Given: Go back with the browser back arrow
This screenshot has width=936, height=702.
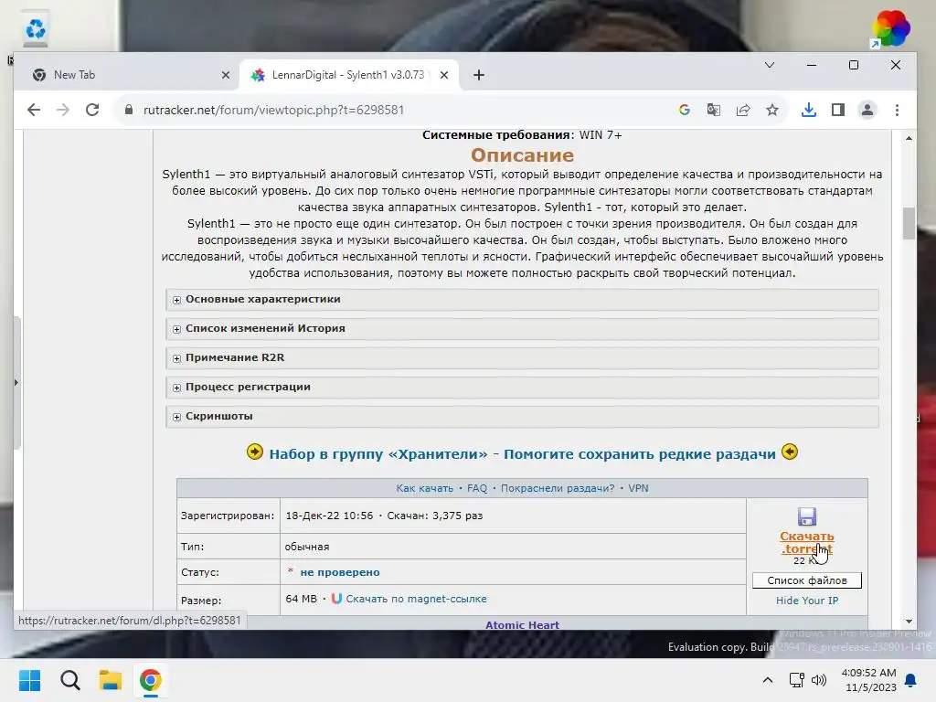Looking at the screenshot, I should 34,110.
